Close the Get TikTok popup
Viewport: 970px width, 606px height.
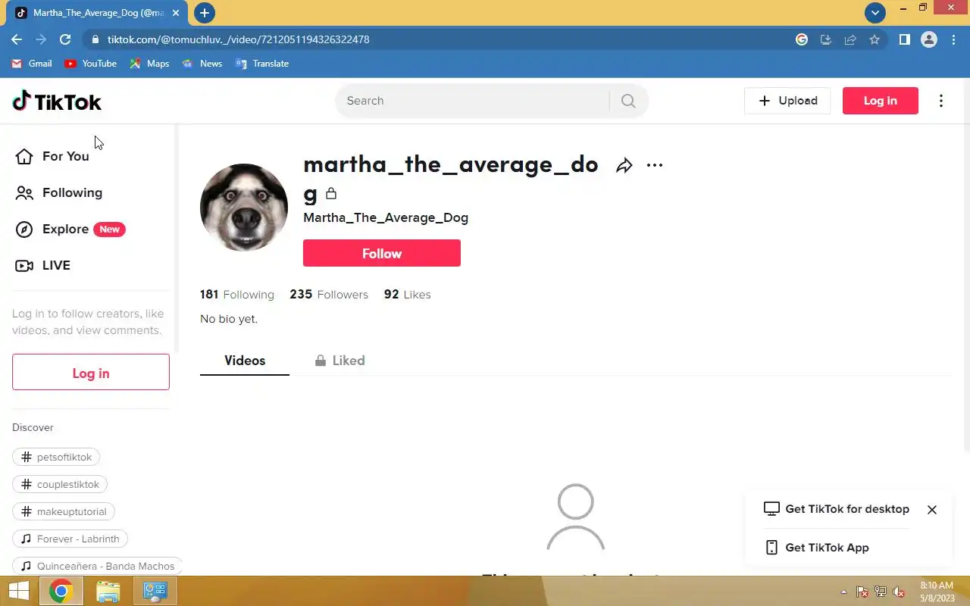(932, 510)
